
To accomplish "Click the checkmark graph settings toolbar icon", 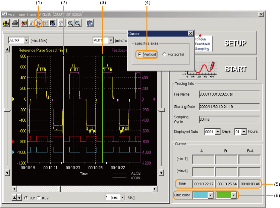I will [53, 23].
